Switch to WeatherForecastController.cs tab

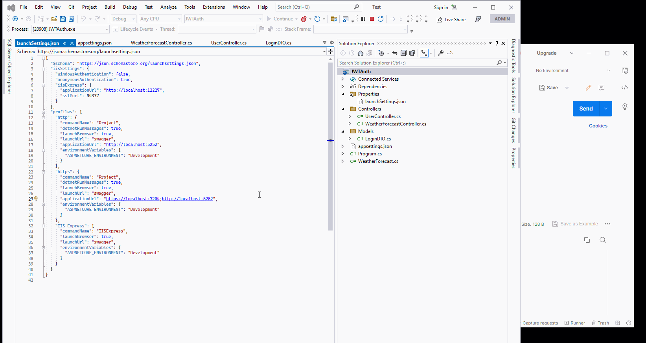161,43
